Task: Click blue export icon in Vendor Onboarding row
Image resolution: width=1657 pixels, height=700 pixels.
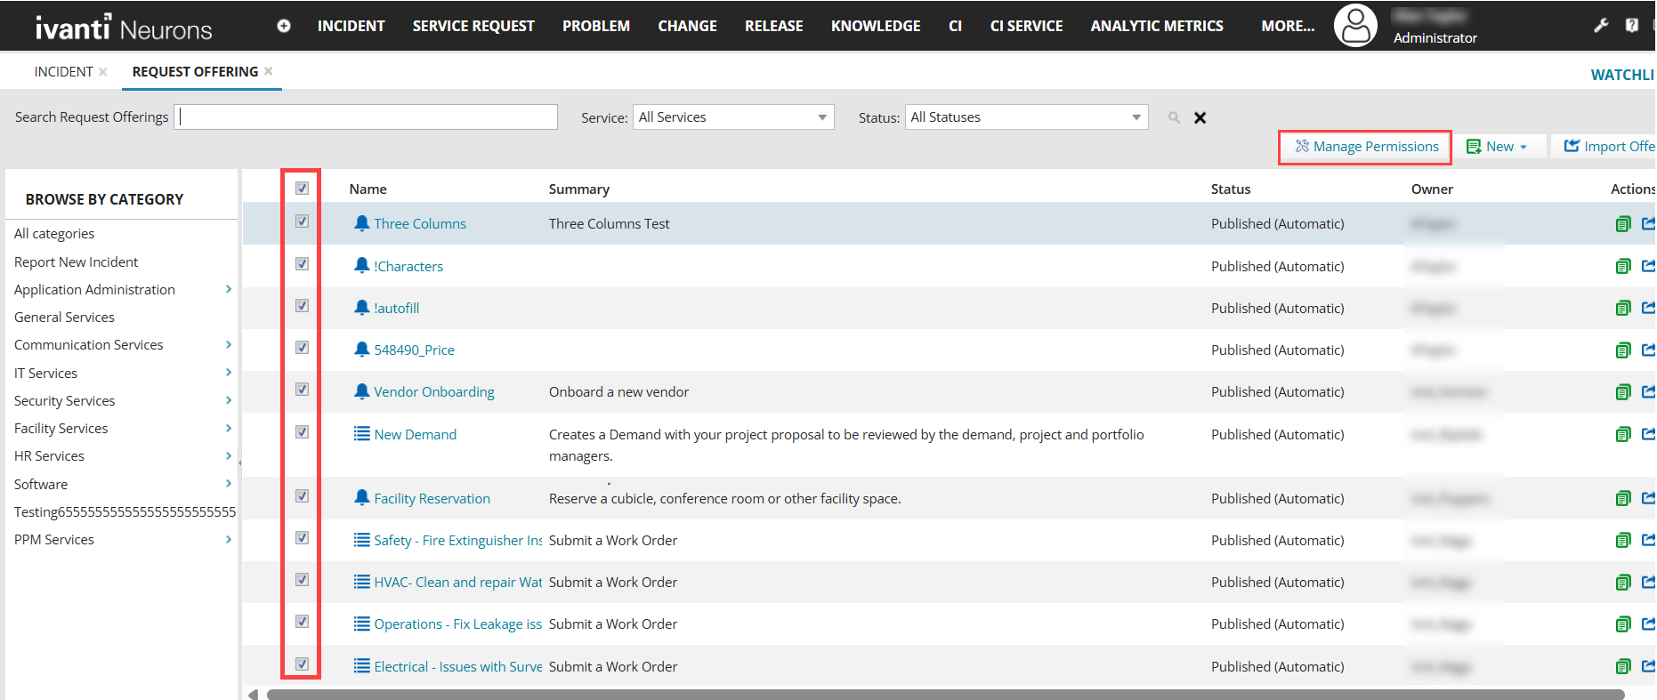Action: [1648, 391]
